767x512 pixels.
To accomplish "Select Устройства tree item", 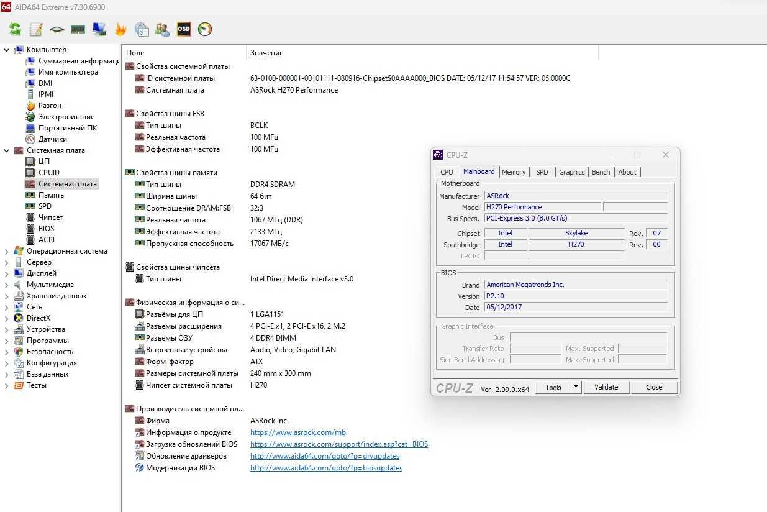I will [45, 329].
